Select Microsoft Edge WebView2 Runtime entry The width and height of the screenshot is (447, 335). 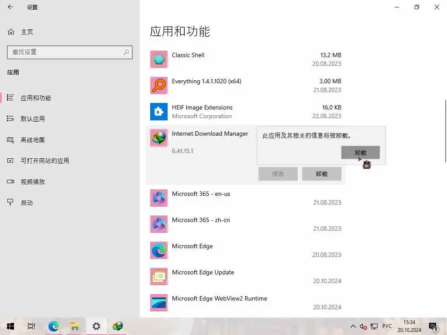[220, 298]
